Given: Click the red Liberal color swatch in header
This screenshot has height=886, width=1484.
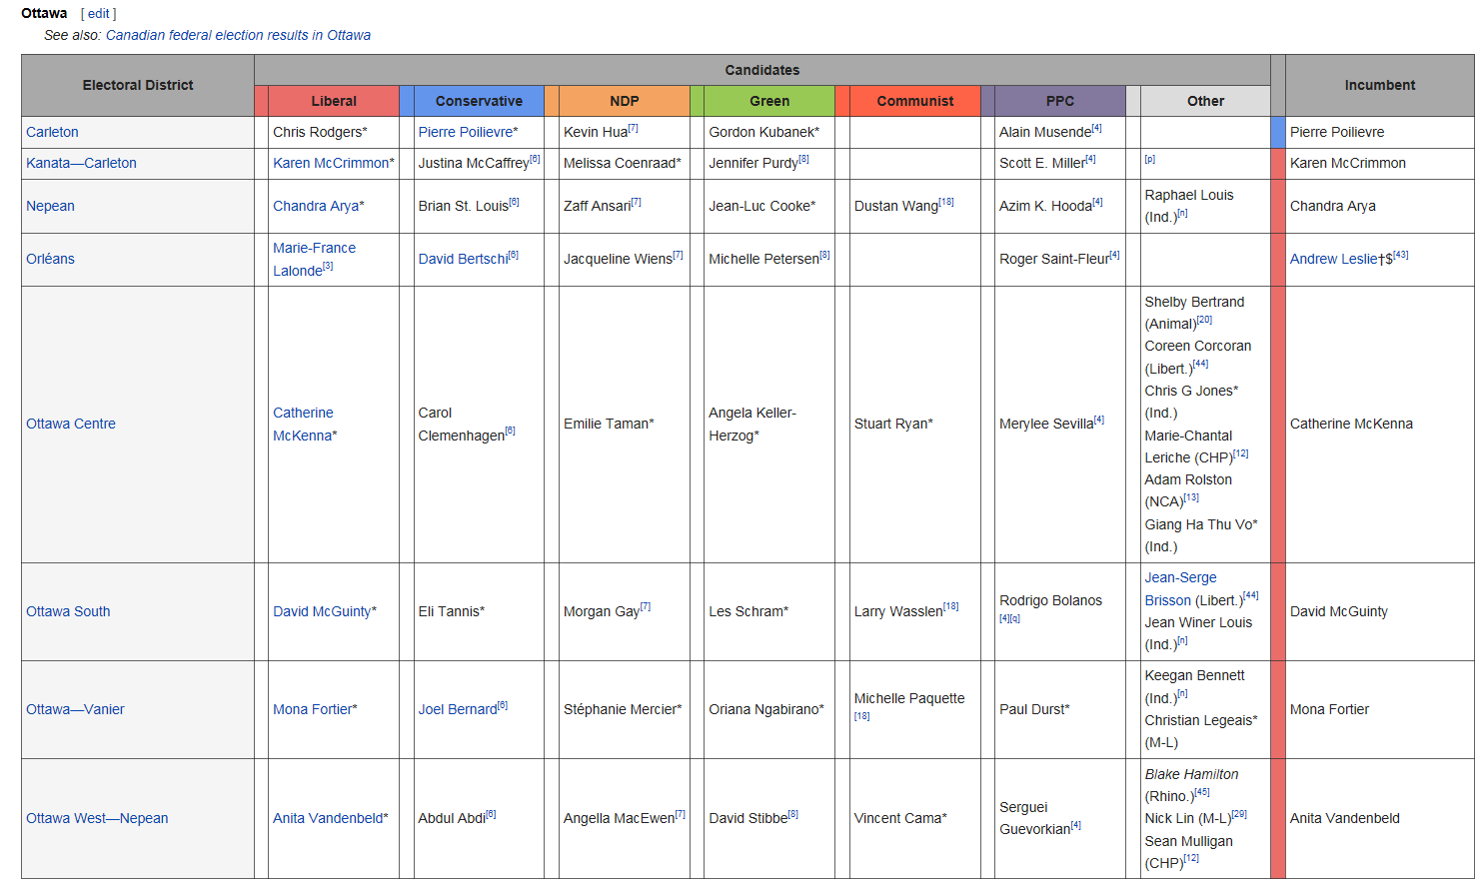Looking at the screenshot, I should coord(261,101).
